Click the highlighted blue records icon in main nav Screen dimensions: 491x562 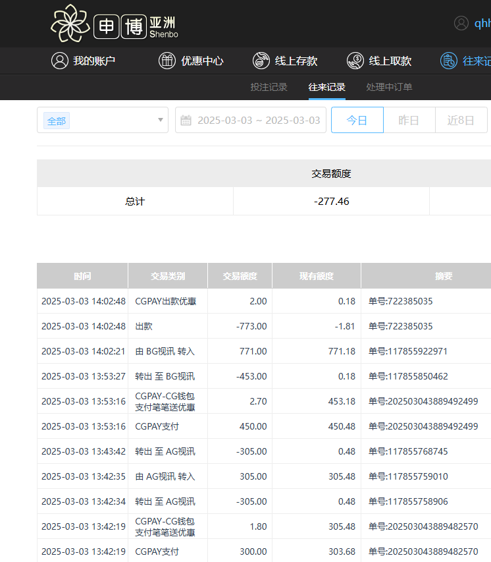point(449,61)
